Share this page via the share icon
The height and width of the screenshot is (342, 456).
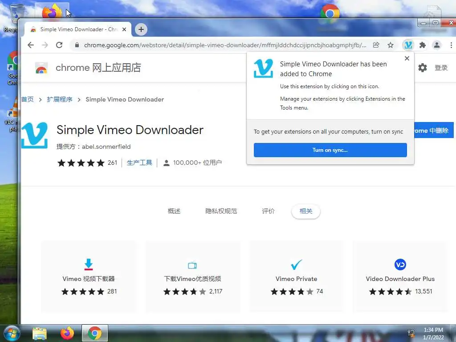coord(376,45)
